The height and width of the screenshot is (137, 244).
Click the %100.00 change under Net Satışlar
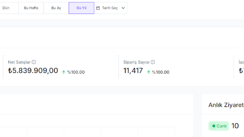tap(76, 72)
